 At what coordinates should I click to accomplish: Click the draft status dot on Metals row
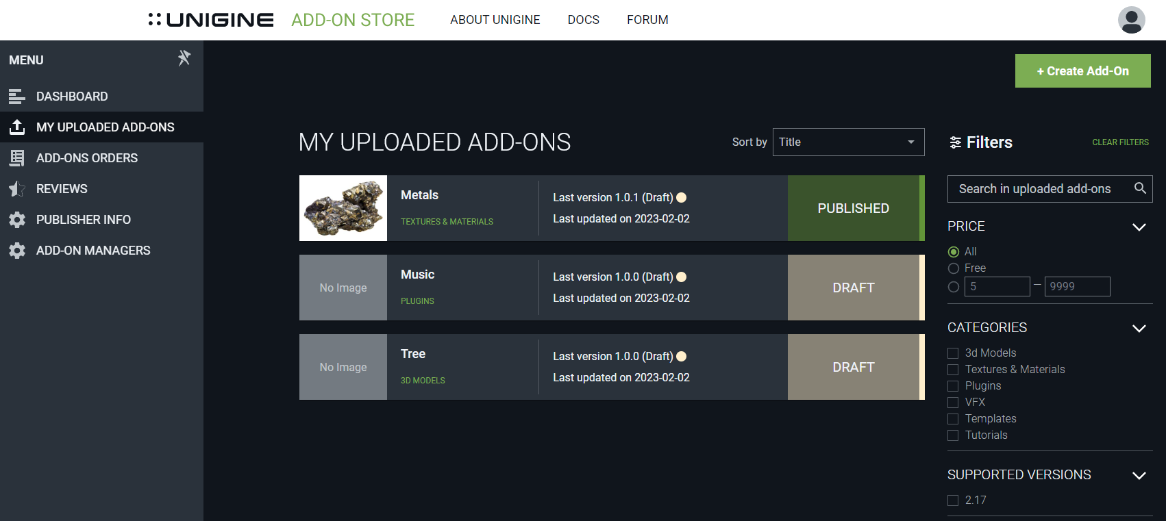(x=682, y=198)
